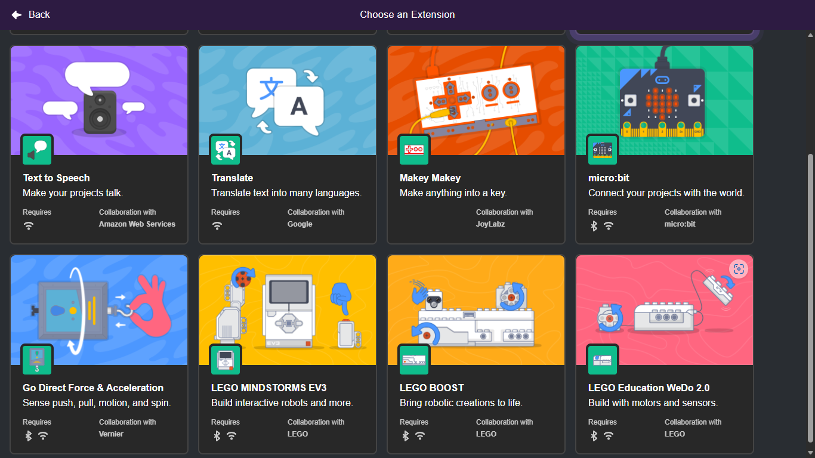Click the 'Vernier' collaborator text
Image resolution: width=815 pixels, height=458 pixels.
click(x=112, y=434)
